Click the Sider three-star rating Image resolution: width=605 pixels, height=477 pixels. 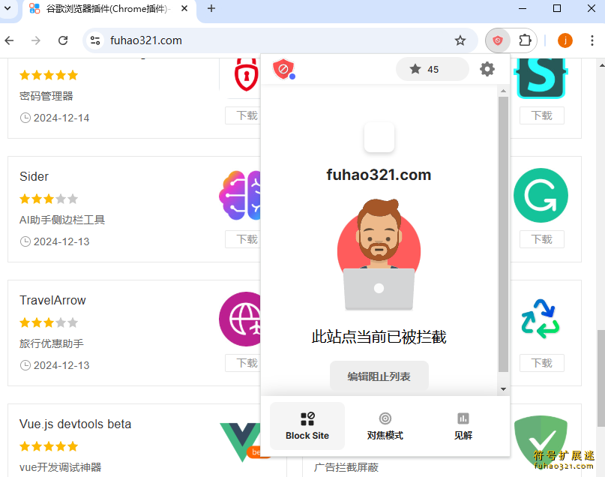coord(49,199)
